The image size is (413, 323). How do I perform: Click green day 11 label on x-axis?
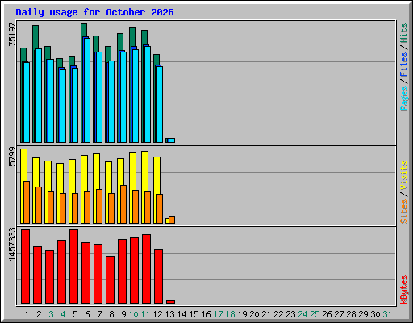(145, 314)
